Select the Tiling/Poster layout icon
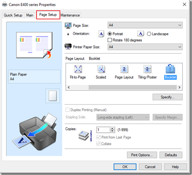Viewport: 192px width, 175px height. [147, 69]
